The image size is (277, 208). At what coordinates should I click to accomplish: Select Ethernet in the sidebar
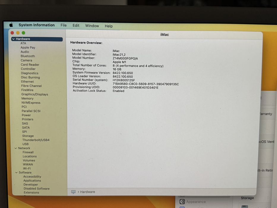coord(27,81)
